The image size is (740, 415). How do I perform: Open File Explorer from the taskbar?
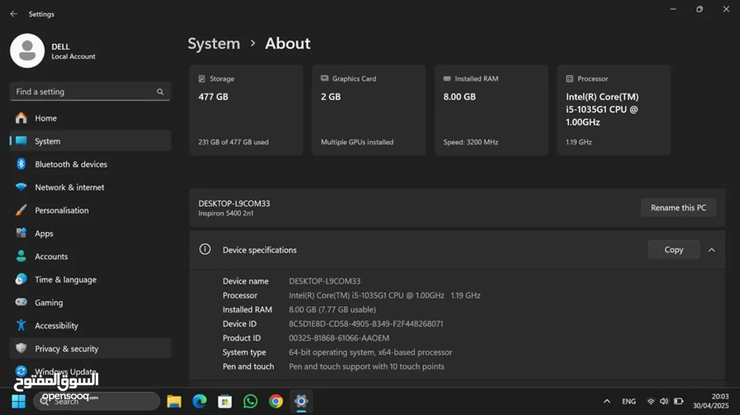[174, 401]
